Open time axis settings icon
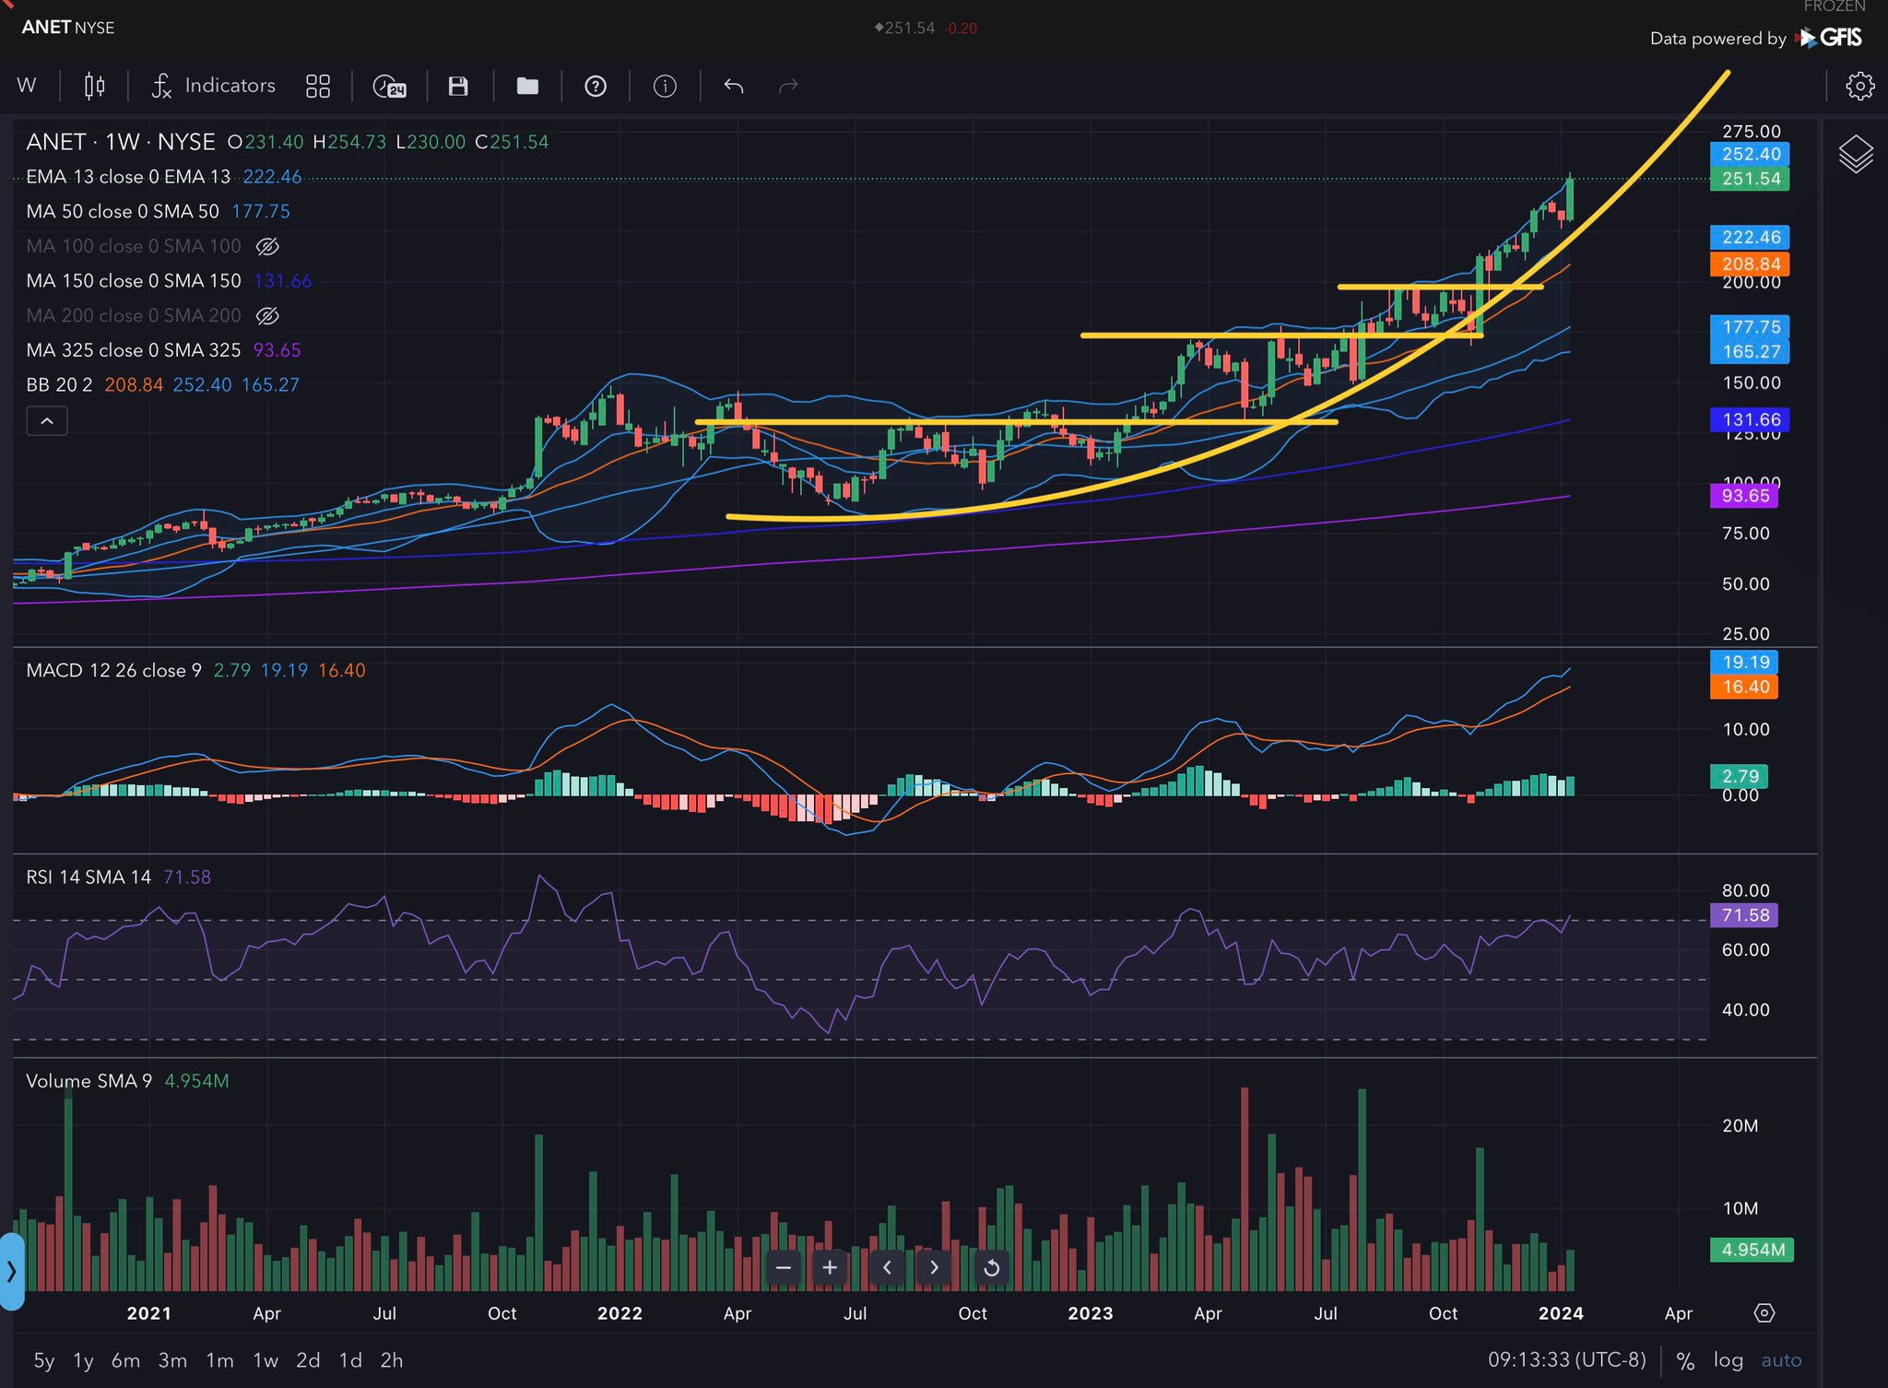This screenshot has height=1388, width=1888. 1764,1313
